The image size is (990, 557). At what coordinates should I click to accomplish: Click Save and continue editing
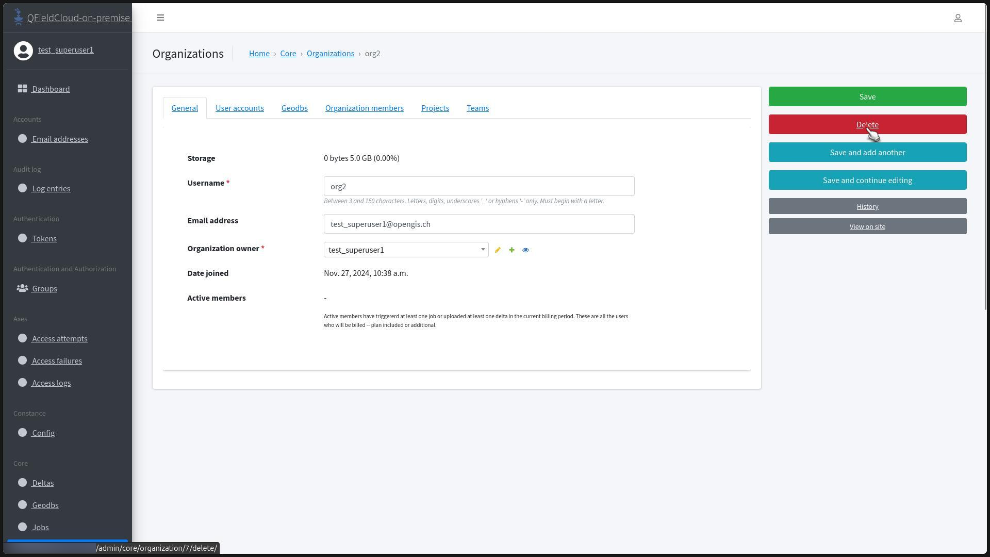point(867,181)
